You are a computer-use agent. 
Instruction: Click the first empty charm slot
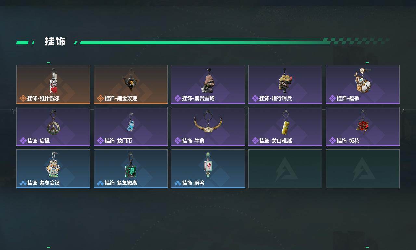[285, 169]
